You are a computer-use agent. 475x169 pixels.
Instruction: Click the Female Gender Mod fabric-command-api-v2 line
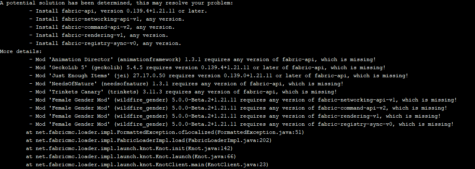pos(238,108)
